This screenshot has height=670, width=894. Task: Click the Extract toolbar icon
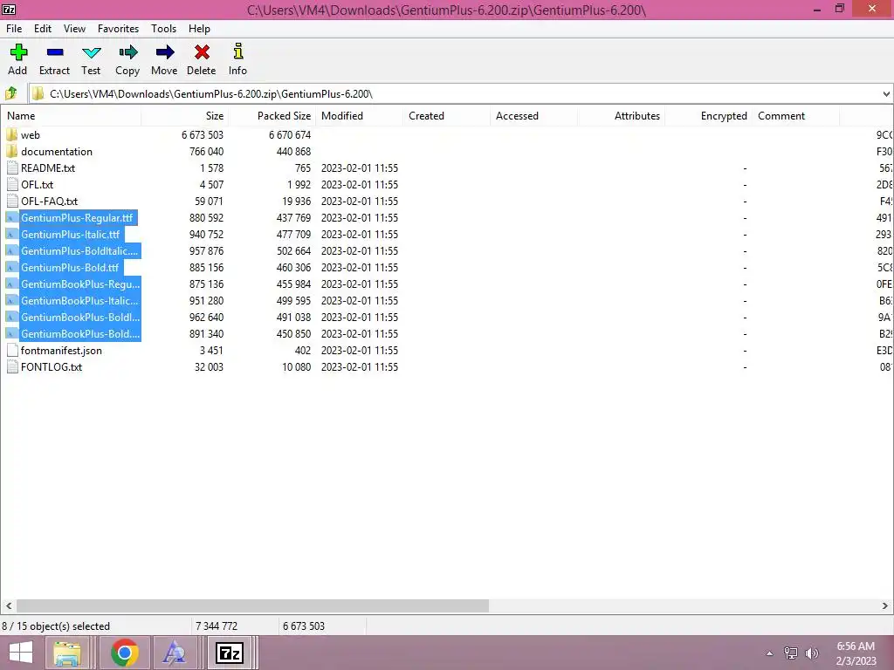(x=55, y=52)
